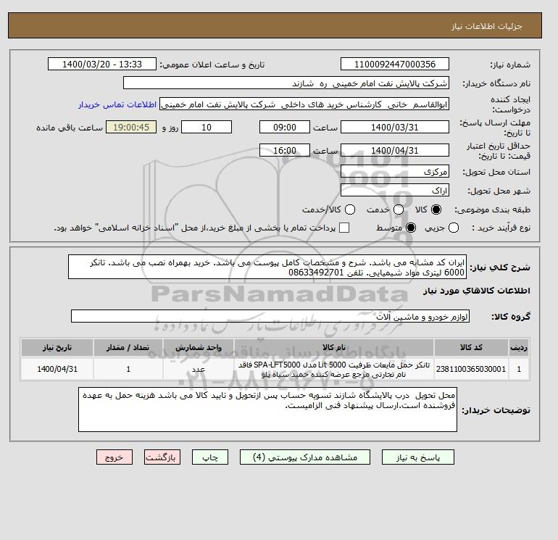The height and width of the screenshot is (540, 558).
Task: Click the 'گروه کالا:' label
Action: click(511, 317)
